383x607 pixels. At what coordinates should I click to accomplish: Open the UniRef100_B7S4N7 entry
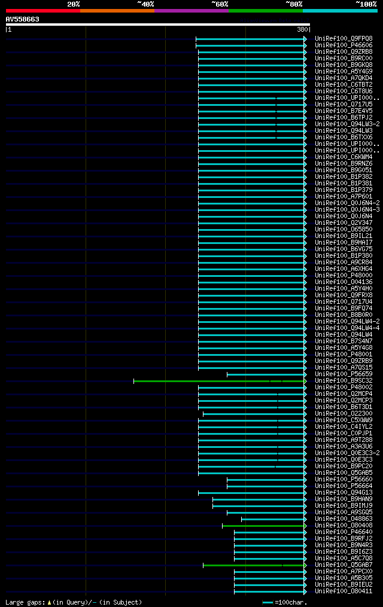pos(344,341)
